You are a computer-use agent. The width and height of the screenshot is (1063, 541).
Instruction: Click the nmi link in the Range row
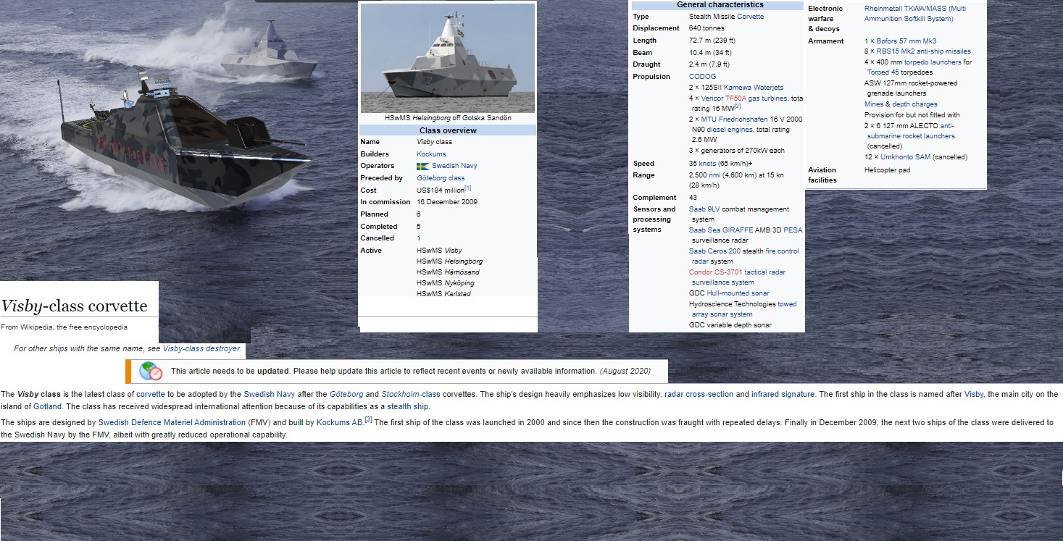pyautogui.click(x=716, y=175)
